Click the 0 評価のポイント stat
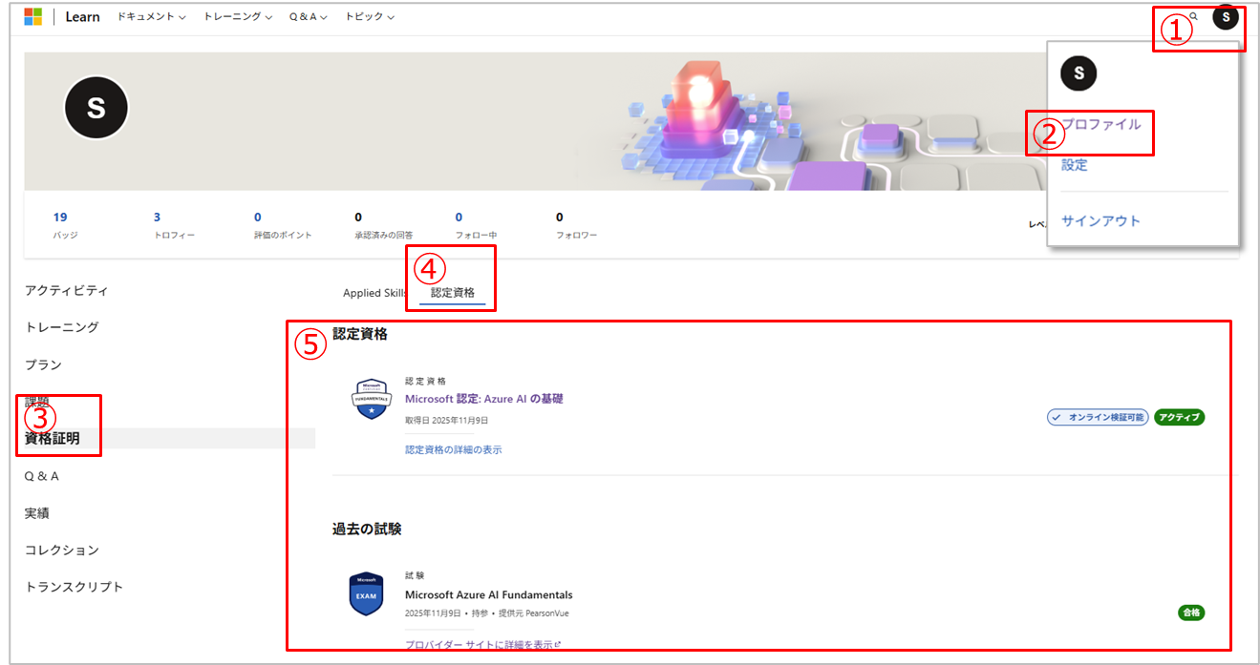 283,225
